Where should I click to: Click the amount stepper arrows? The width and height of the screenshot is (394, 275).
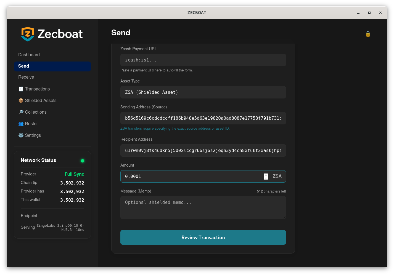point(266,177)
